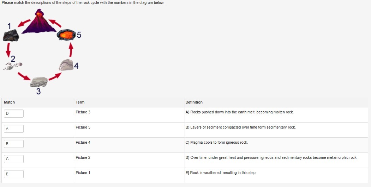This screenshot has width=371, height=187.
Task: Click the glowing magma rock numbered 5
Action: pos(66,35)
